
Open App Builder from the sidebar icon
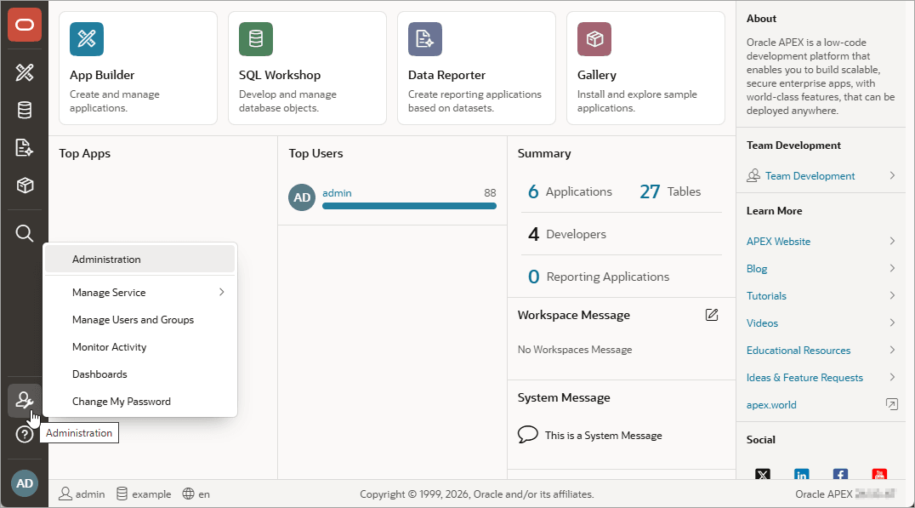pyautogui.click(x=25, y=72)
